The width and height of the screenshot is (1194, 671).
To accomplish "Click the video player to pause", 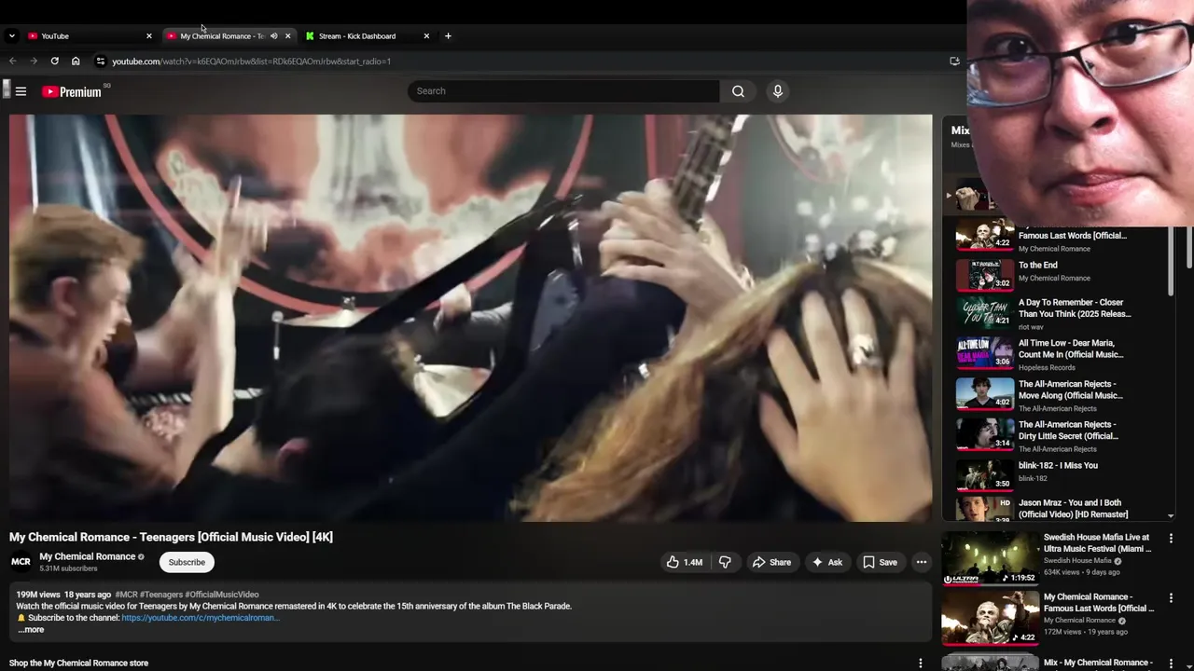I will (470, 318).
